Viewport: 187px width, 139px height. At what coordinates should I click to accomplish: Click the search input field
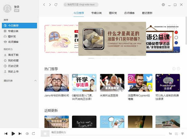(x=81, y=5)
